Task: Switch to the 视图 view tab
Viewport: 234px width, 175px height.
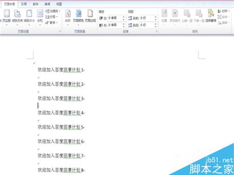Action: pos(59,4)
